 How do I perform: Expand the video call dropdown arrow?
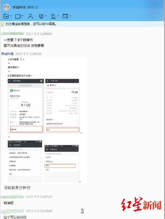23,16
